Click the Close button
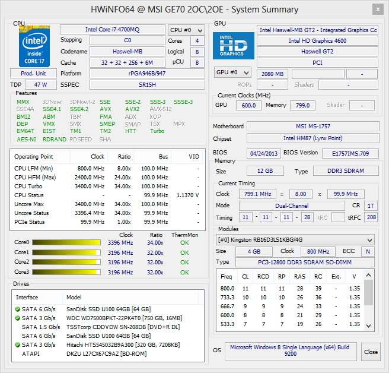The image size is (389, 373). [x=371, y=352]
